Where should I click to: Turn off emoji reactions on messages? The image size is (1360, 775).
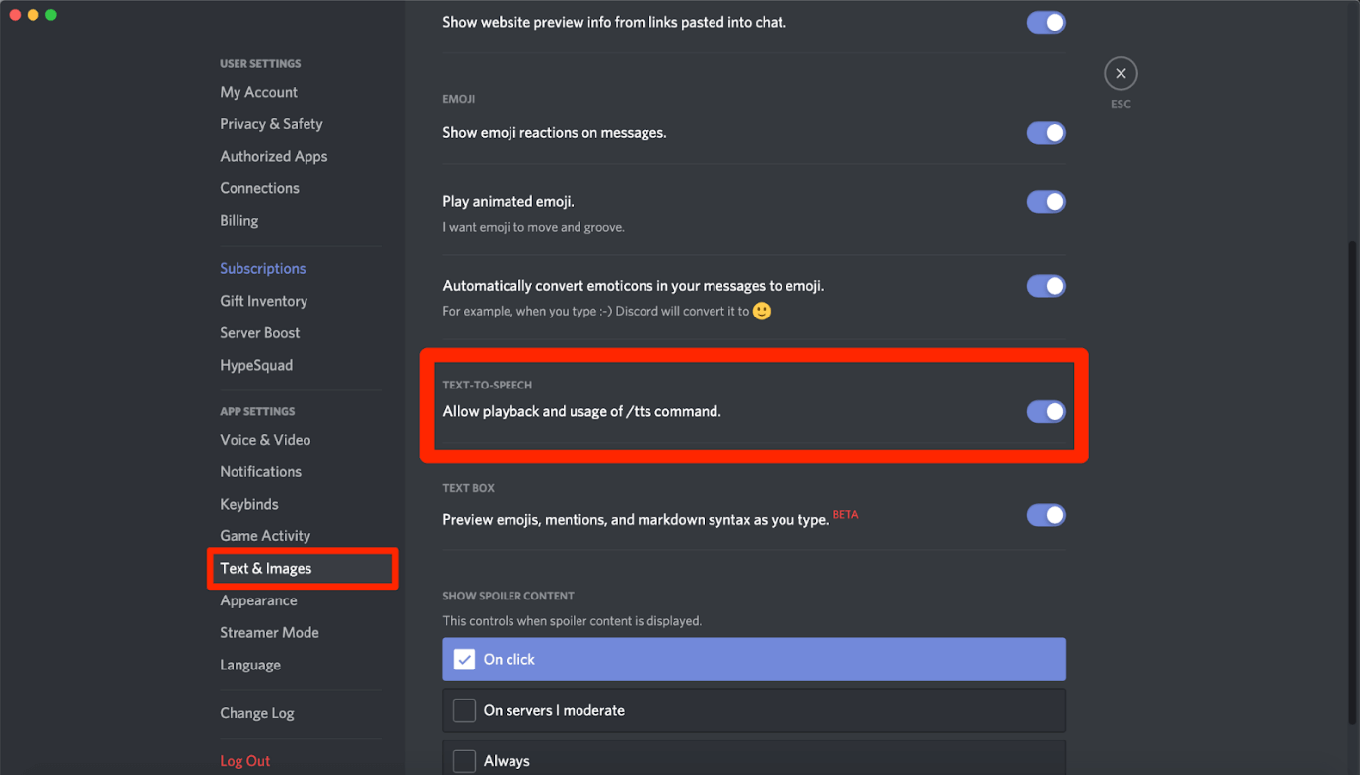(x=1046, y=132)
